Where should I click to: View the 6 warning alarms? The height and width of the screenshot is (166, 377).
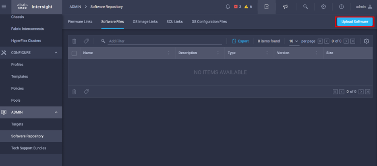[x=248, y=7]
